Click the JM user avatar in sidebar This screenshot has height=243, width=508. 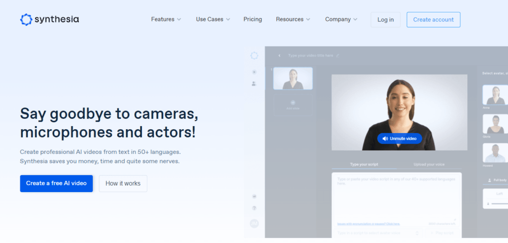(254, 223)
